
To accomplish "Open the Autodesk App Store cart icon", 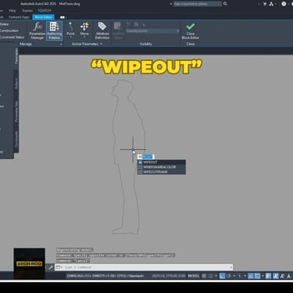I will click(265, 4).
